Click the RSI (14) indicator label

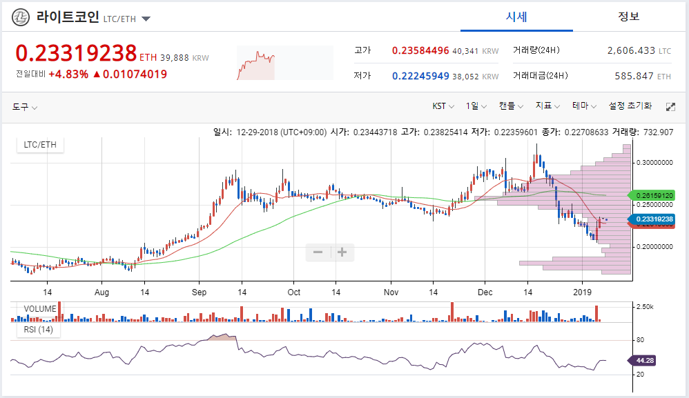point(38,330)
